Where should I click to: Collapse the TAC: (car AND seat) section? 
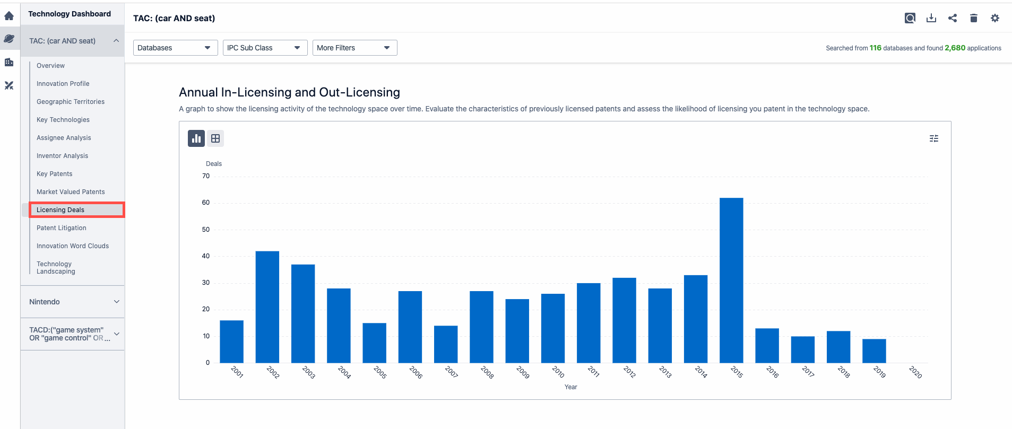[116, 41]
